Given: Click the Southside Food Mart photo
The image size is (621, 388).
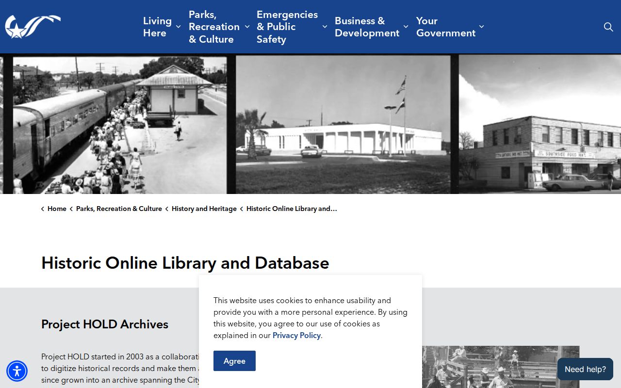Looking at the screenshot, I should pyautogui.click(x=540, y=124).
